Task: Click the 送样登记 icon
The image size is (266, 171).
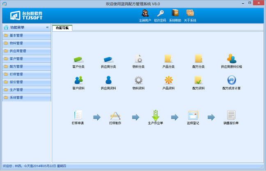Action: (193, 116)
